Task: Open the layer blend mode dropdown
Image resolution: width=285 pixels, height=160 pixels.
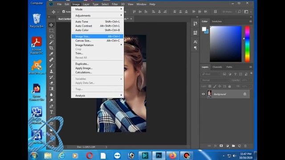Action: pos(215,80)
